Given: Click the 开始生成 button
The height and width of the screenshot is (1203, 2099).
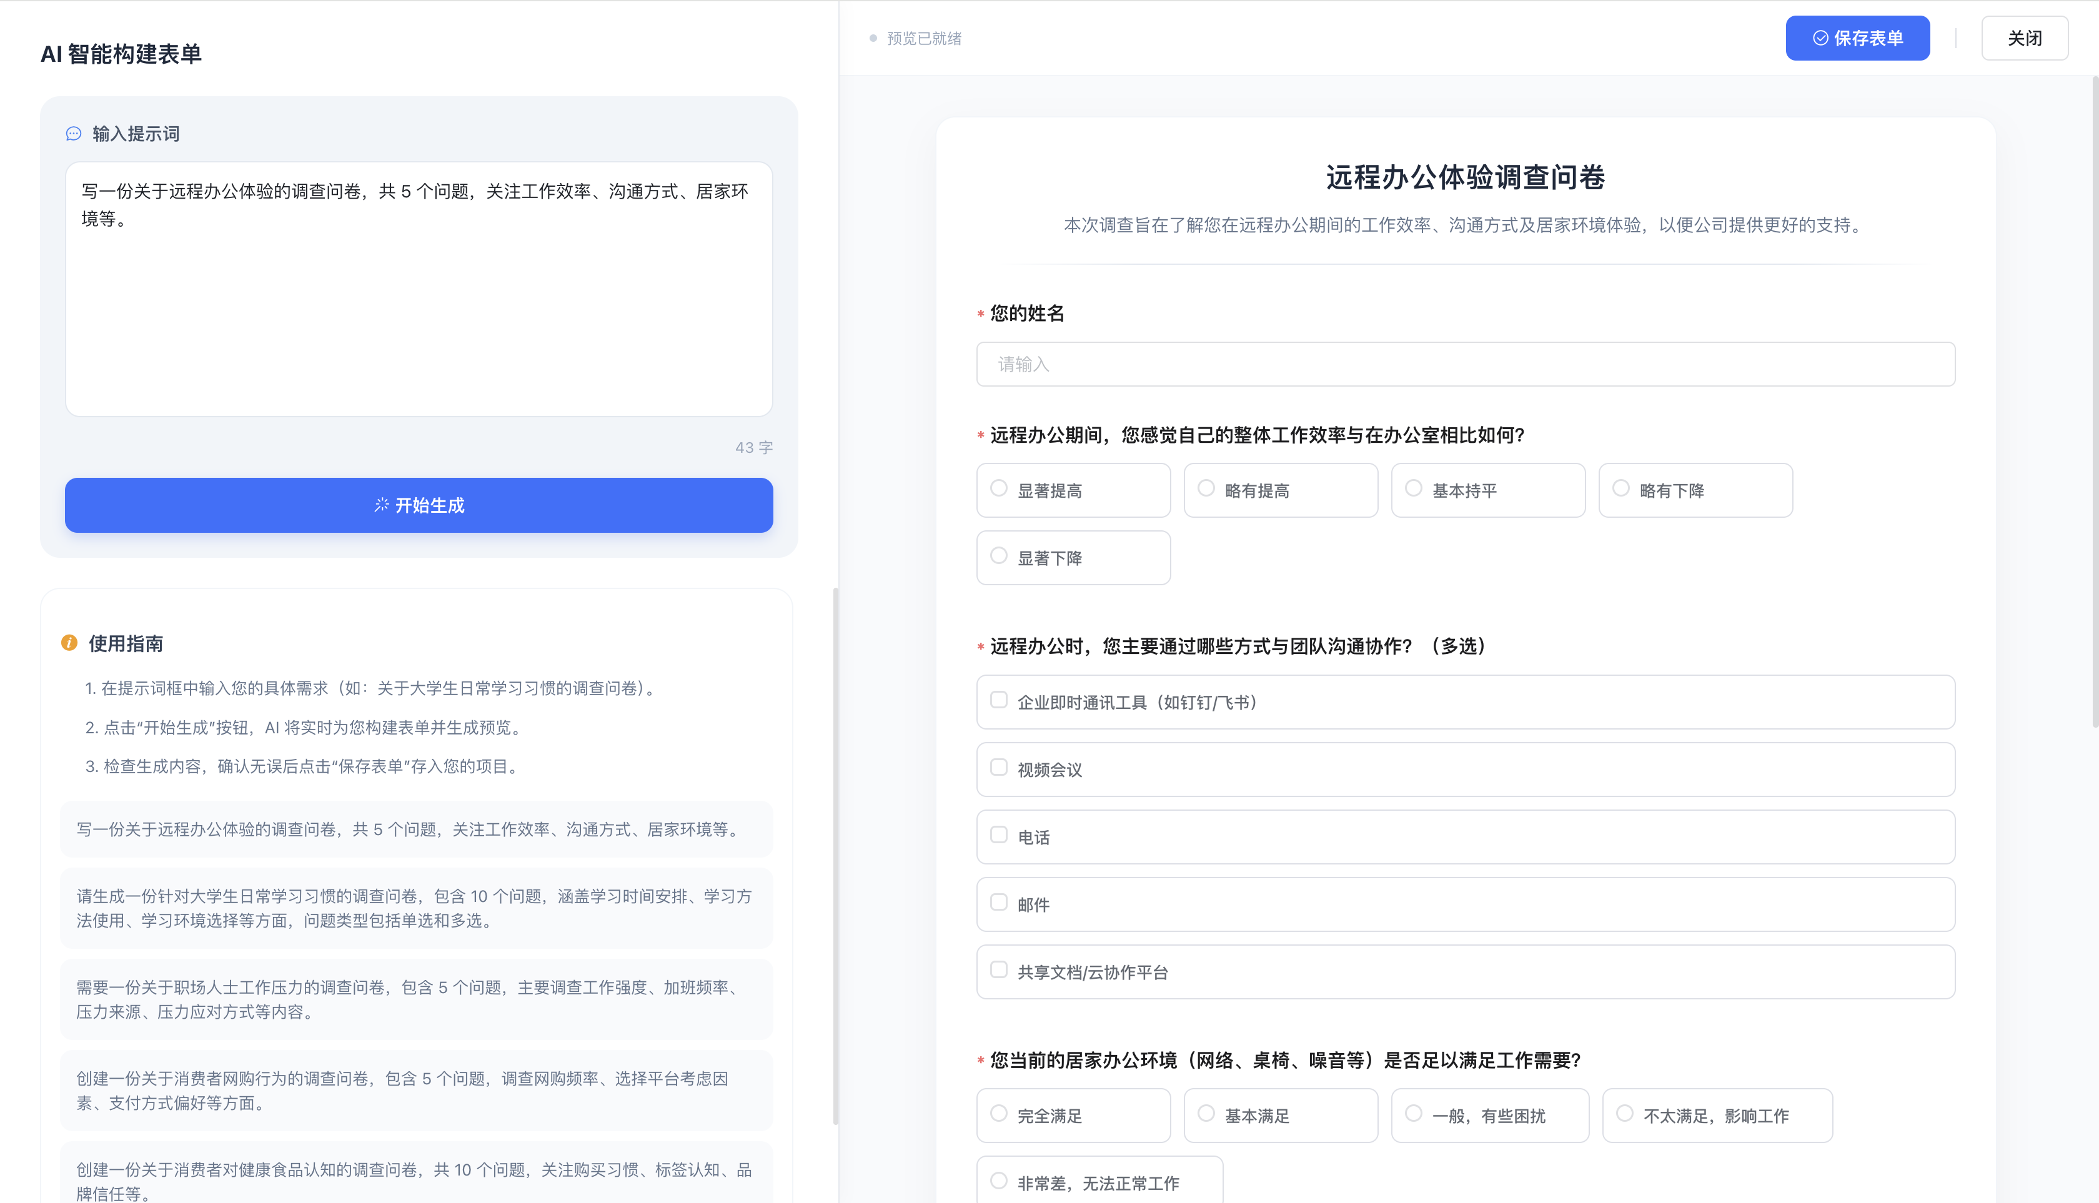Looking at the screenshot, I should pyautogui.click(x=419, y=505).
